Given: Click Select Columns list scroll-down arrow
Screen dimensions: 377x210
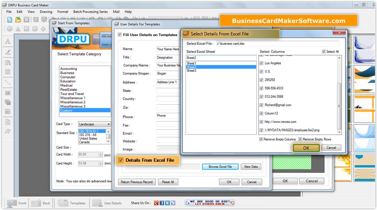Looking at the screenshot, I should click(x=339, y=132).
